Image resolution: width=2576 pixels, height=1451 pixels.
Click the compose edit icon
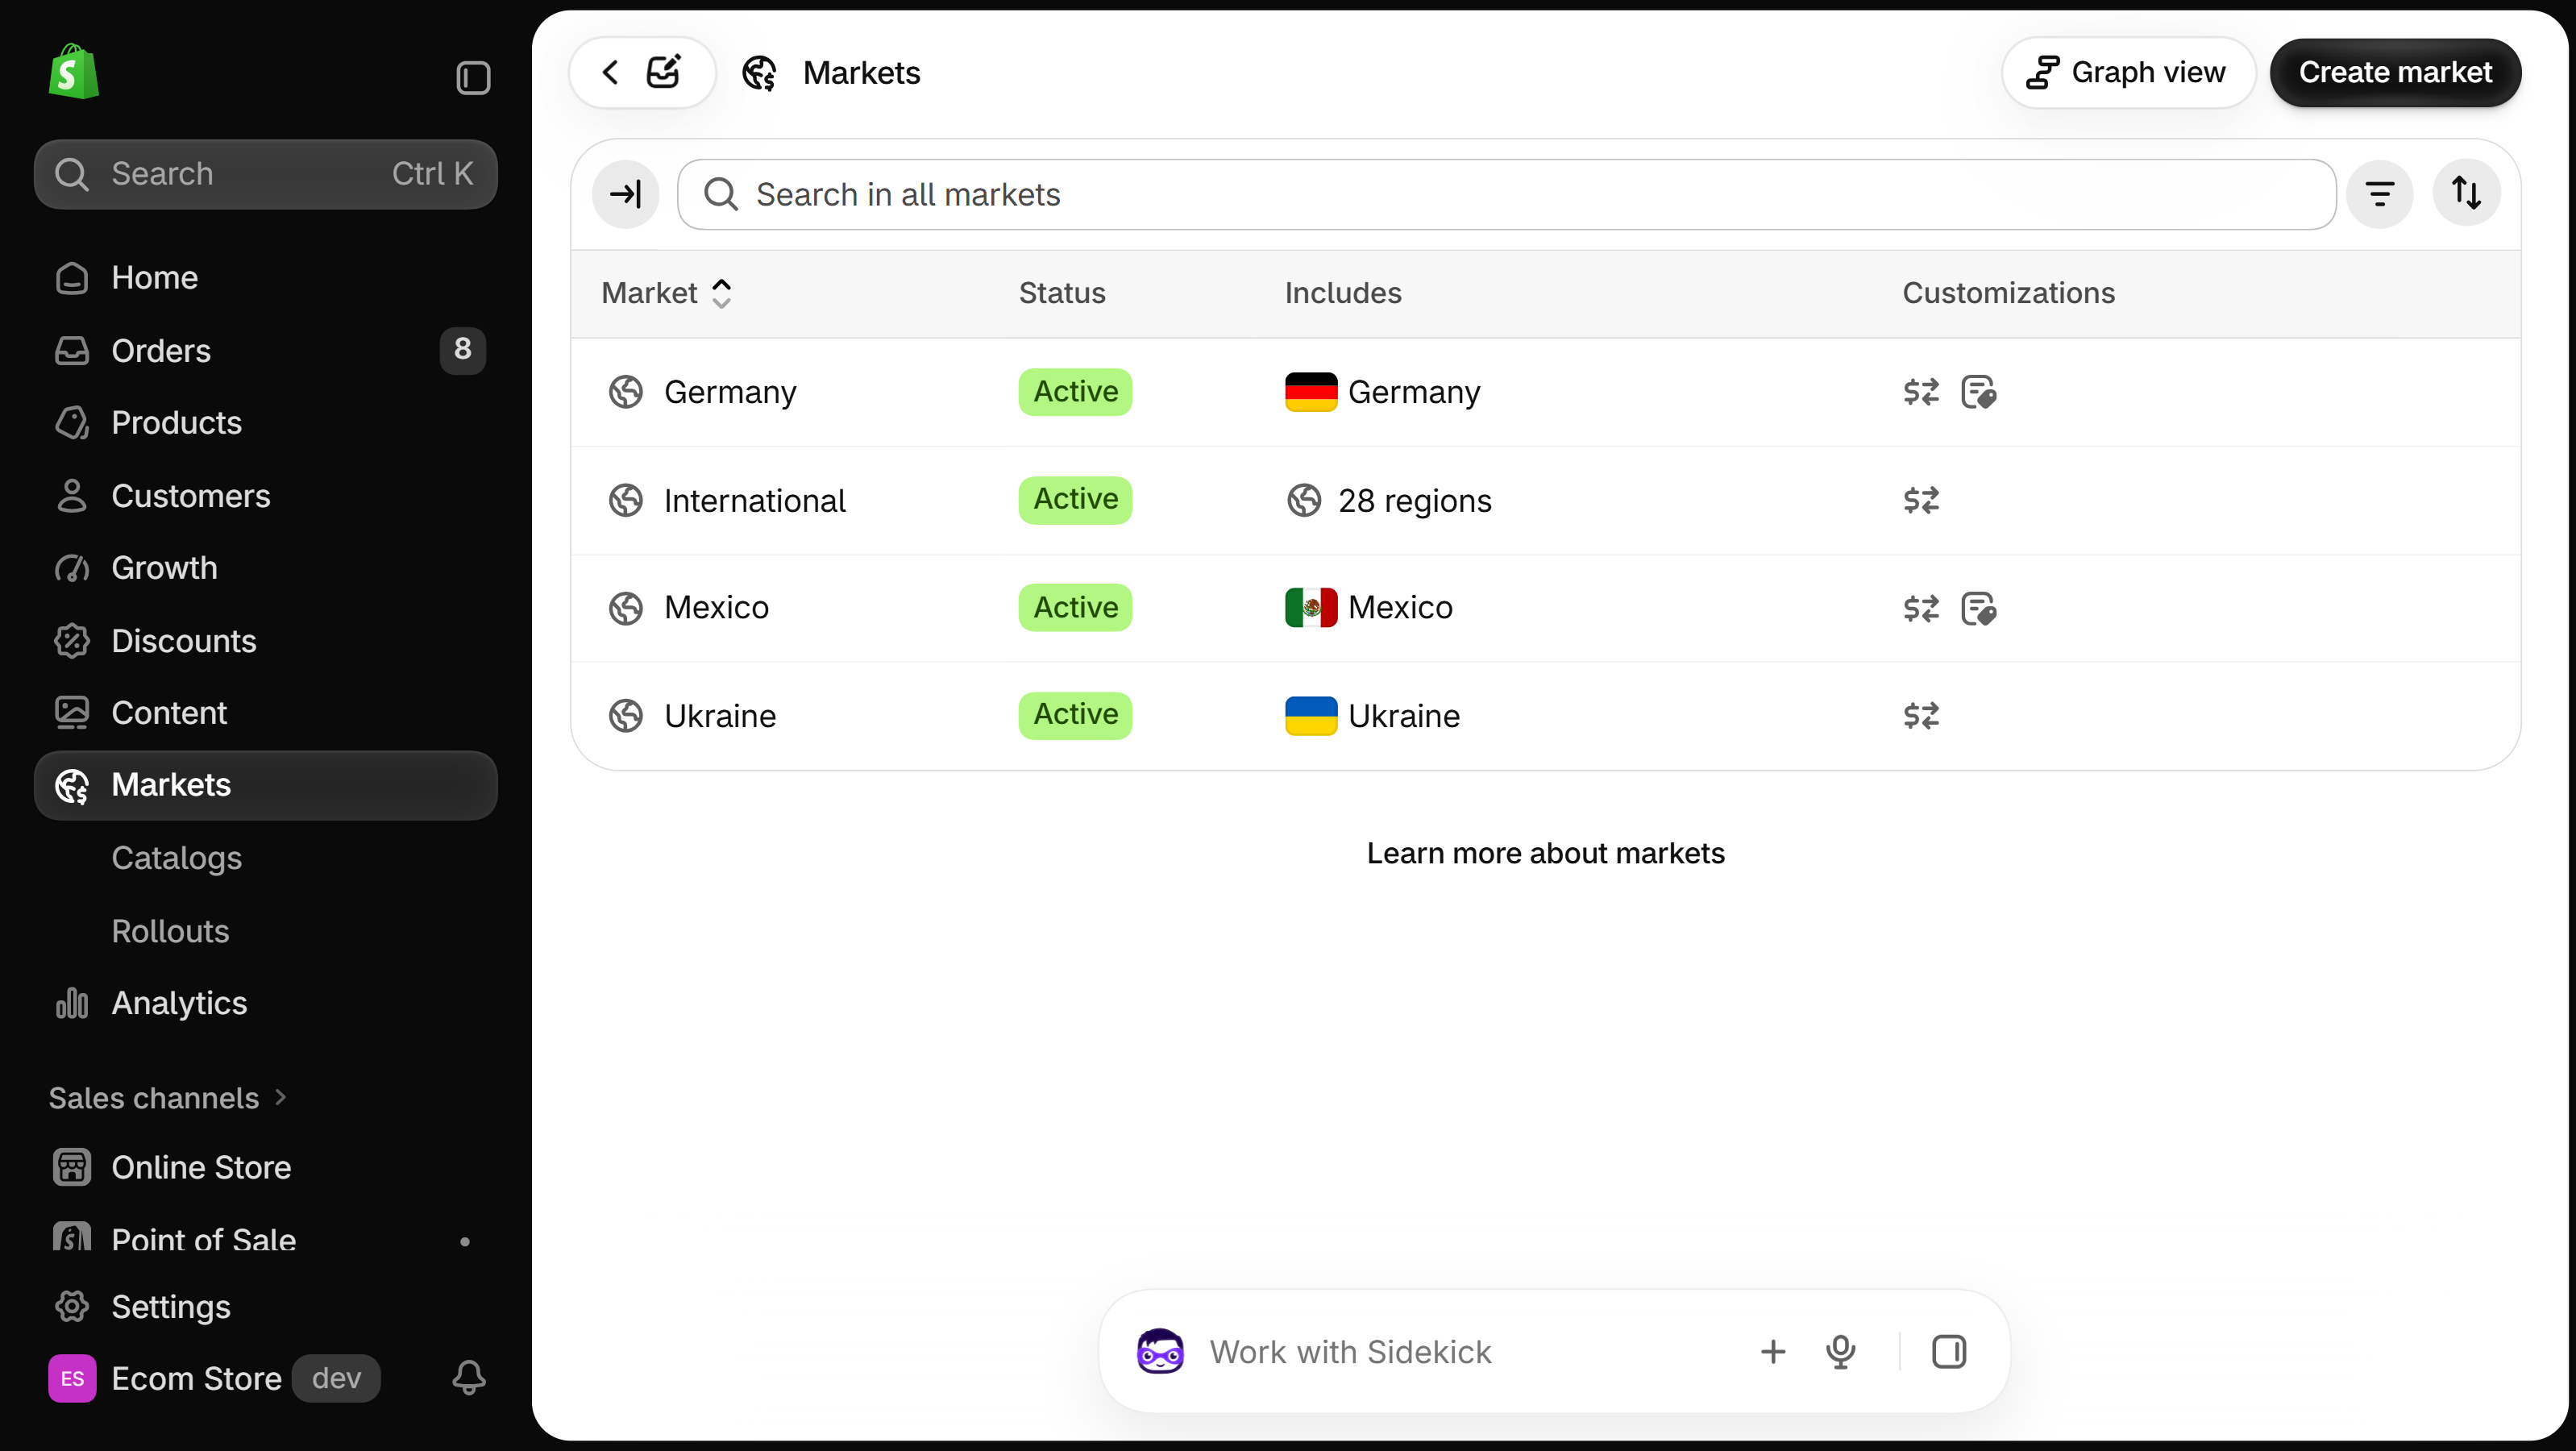[x=664, y=72]
